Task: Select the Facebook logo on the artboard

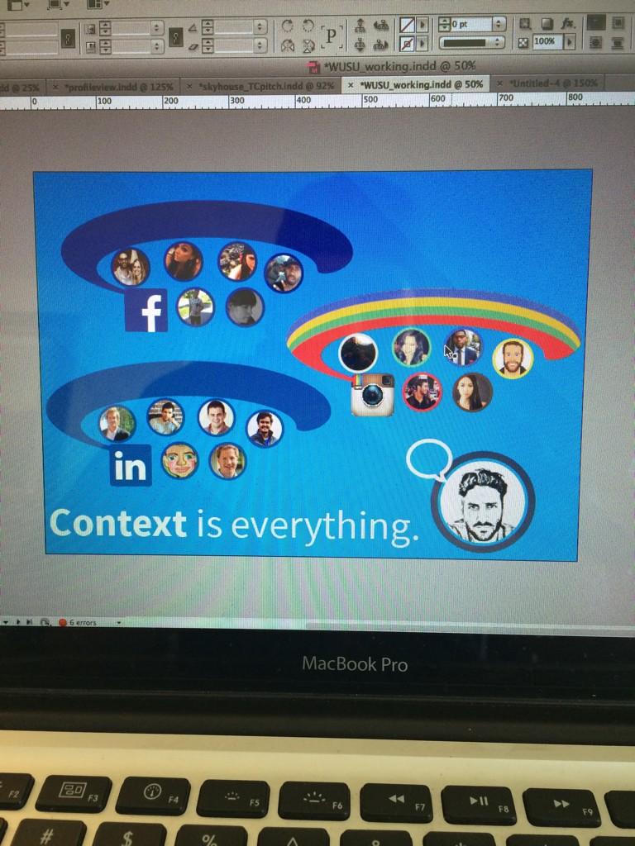Action: (x=146, y=311)
